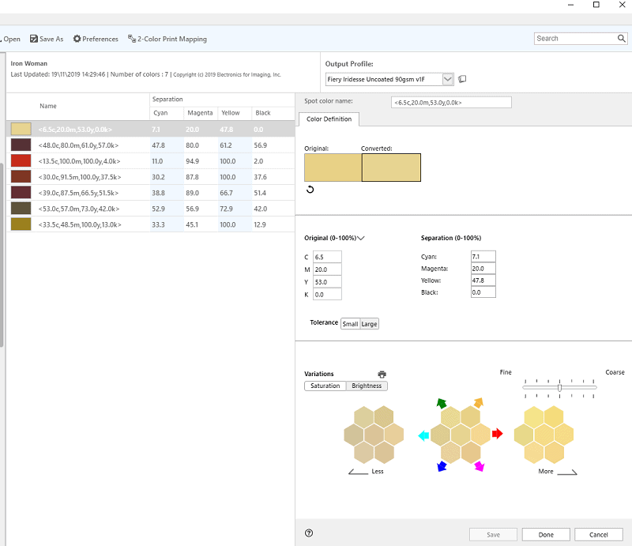Adjust the Fine to Coarse slider

pos(559,386)
